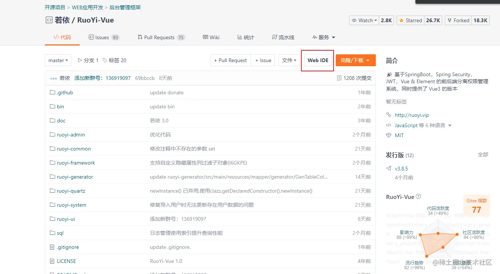This screenshot has height=274, width=500.
Task: Click the Gitee 指数 77 score badge
Action: pyautogui.click(x=477, y=206)
